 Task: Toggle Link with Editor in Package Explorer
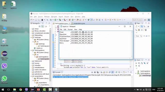click(43, 26)
